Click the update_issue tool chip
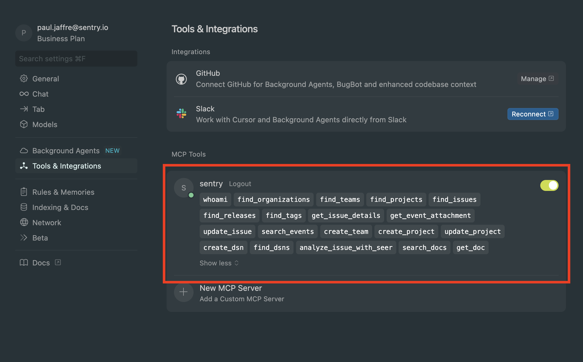This screenshot has height=362, width=583. pos(227,231)
